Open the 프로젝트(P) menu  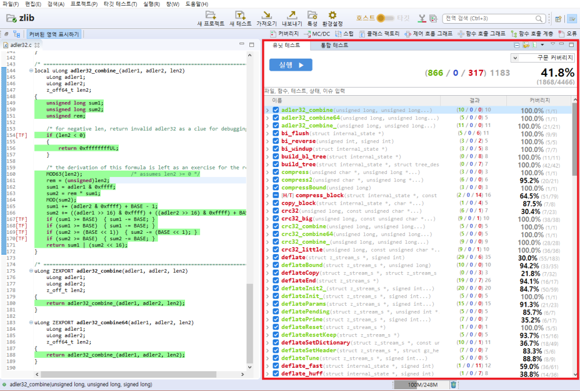(84, 4)
